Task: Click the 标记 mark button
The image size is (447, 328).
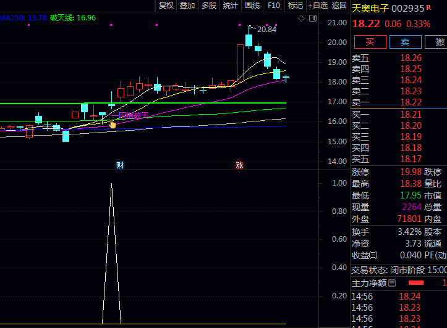Action: (x=296, y=6)
